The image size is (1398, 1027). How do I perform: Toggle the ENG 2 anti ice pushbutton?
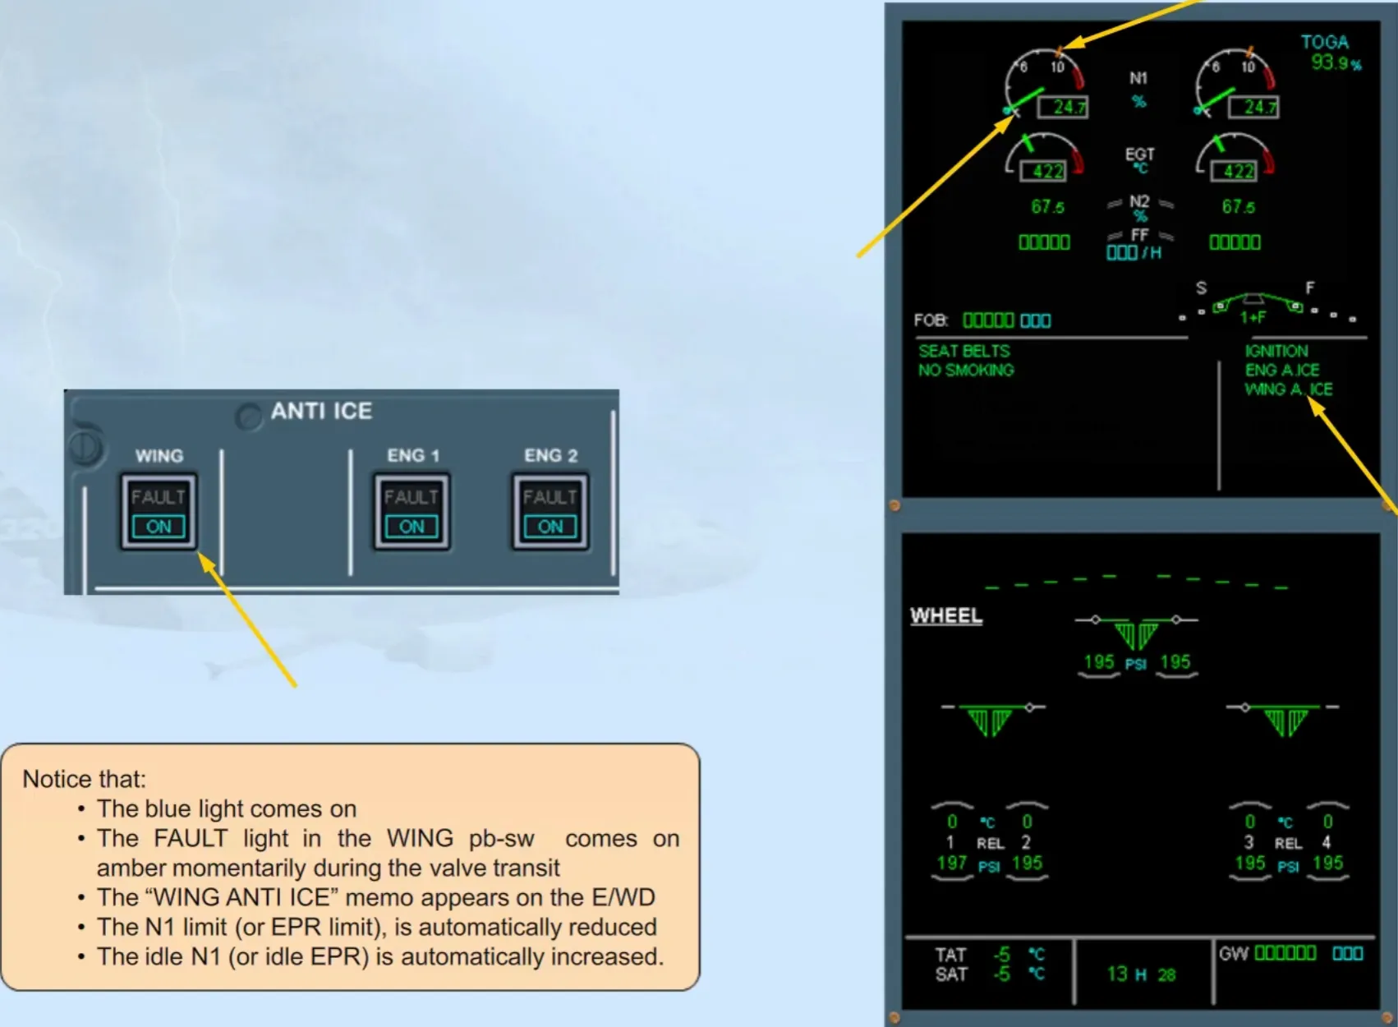pyautogui.click(x=550, y=511)
